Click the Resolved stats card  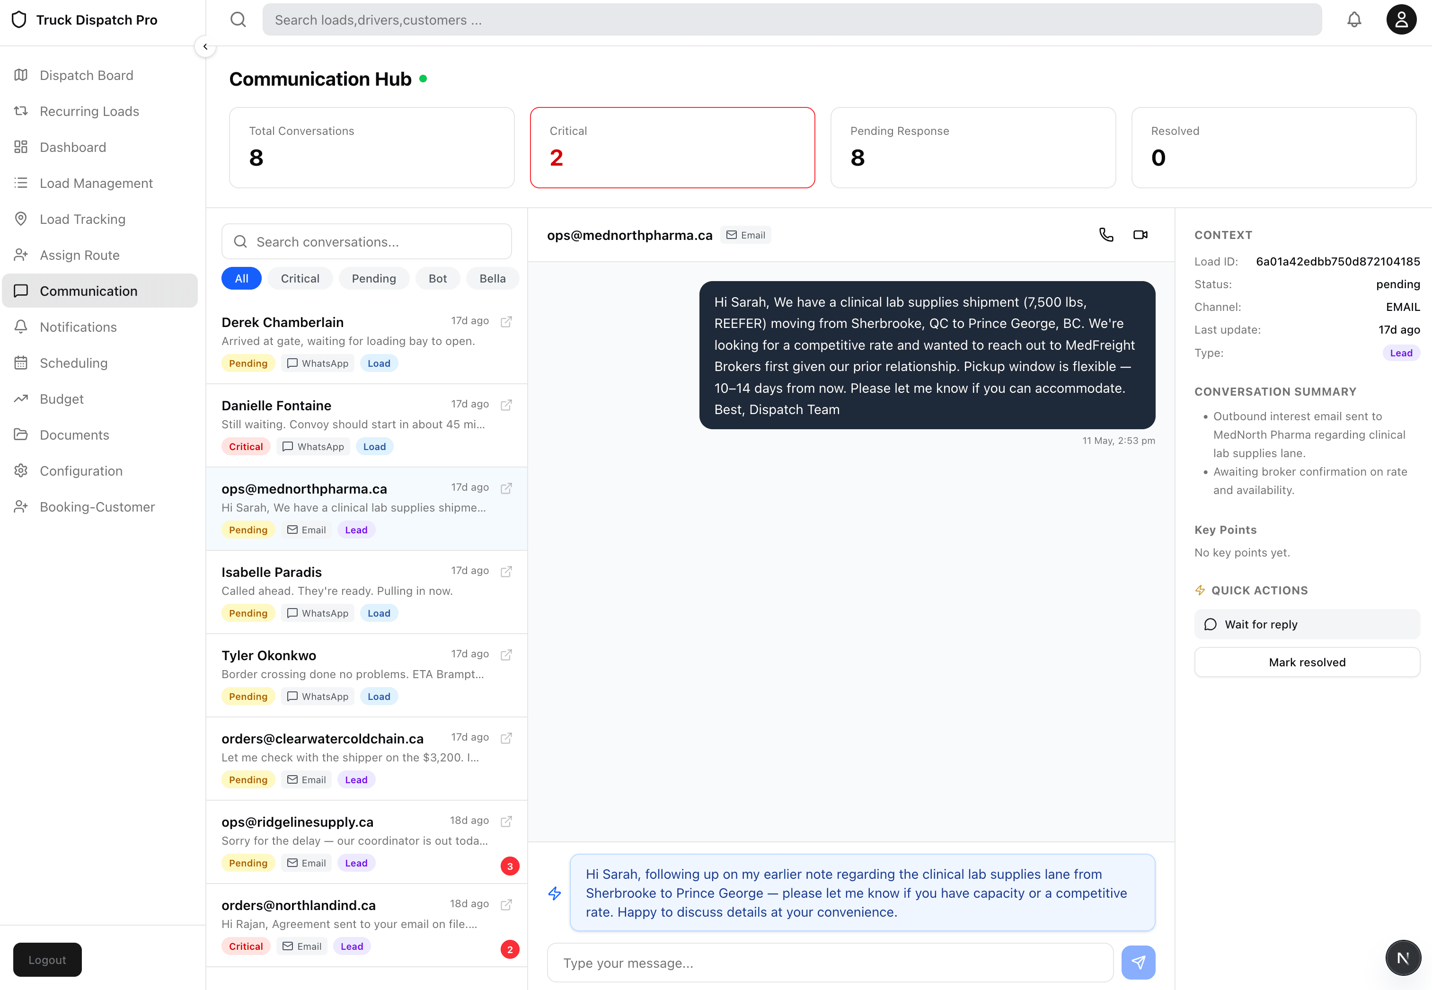pos(1274,148)
